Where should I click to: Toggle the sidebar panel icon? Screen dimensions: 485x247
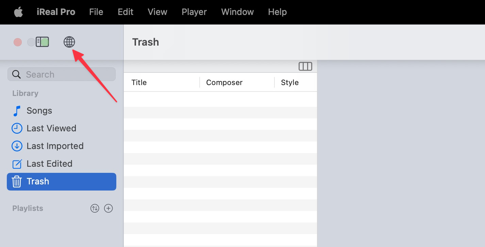43,42
